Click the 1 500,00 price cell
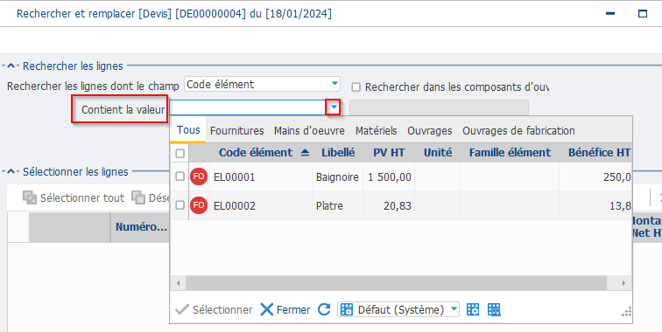Image resolution: width=662 pixels, height=332 pixels. tap(389, 177)
